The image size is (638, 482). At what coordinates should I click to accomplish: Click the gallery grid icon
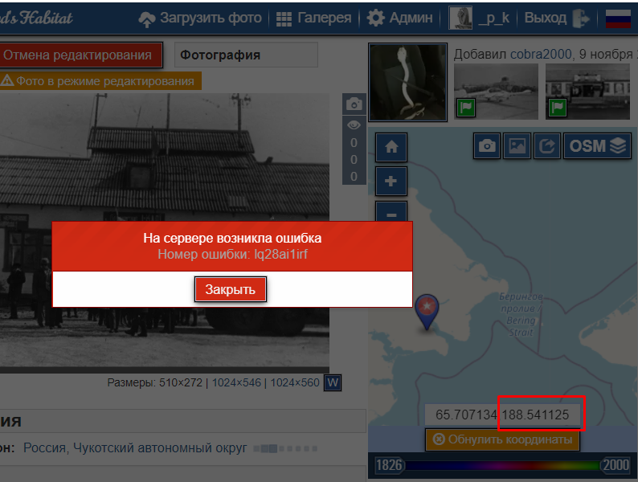pos(284,19)
